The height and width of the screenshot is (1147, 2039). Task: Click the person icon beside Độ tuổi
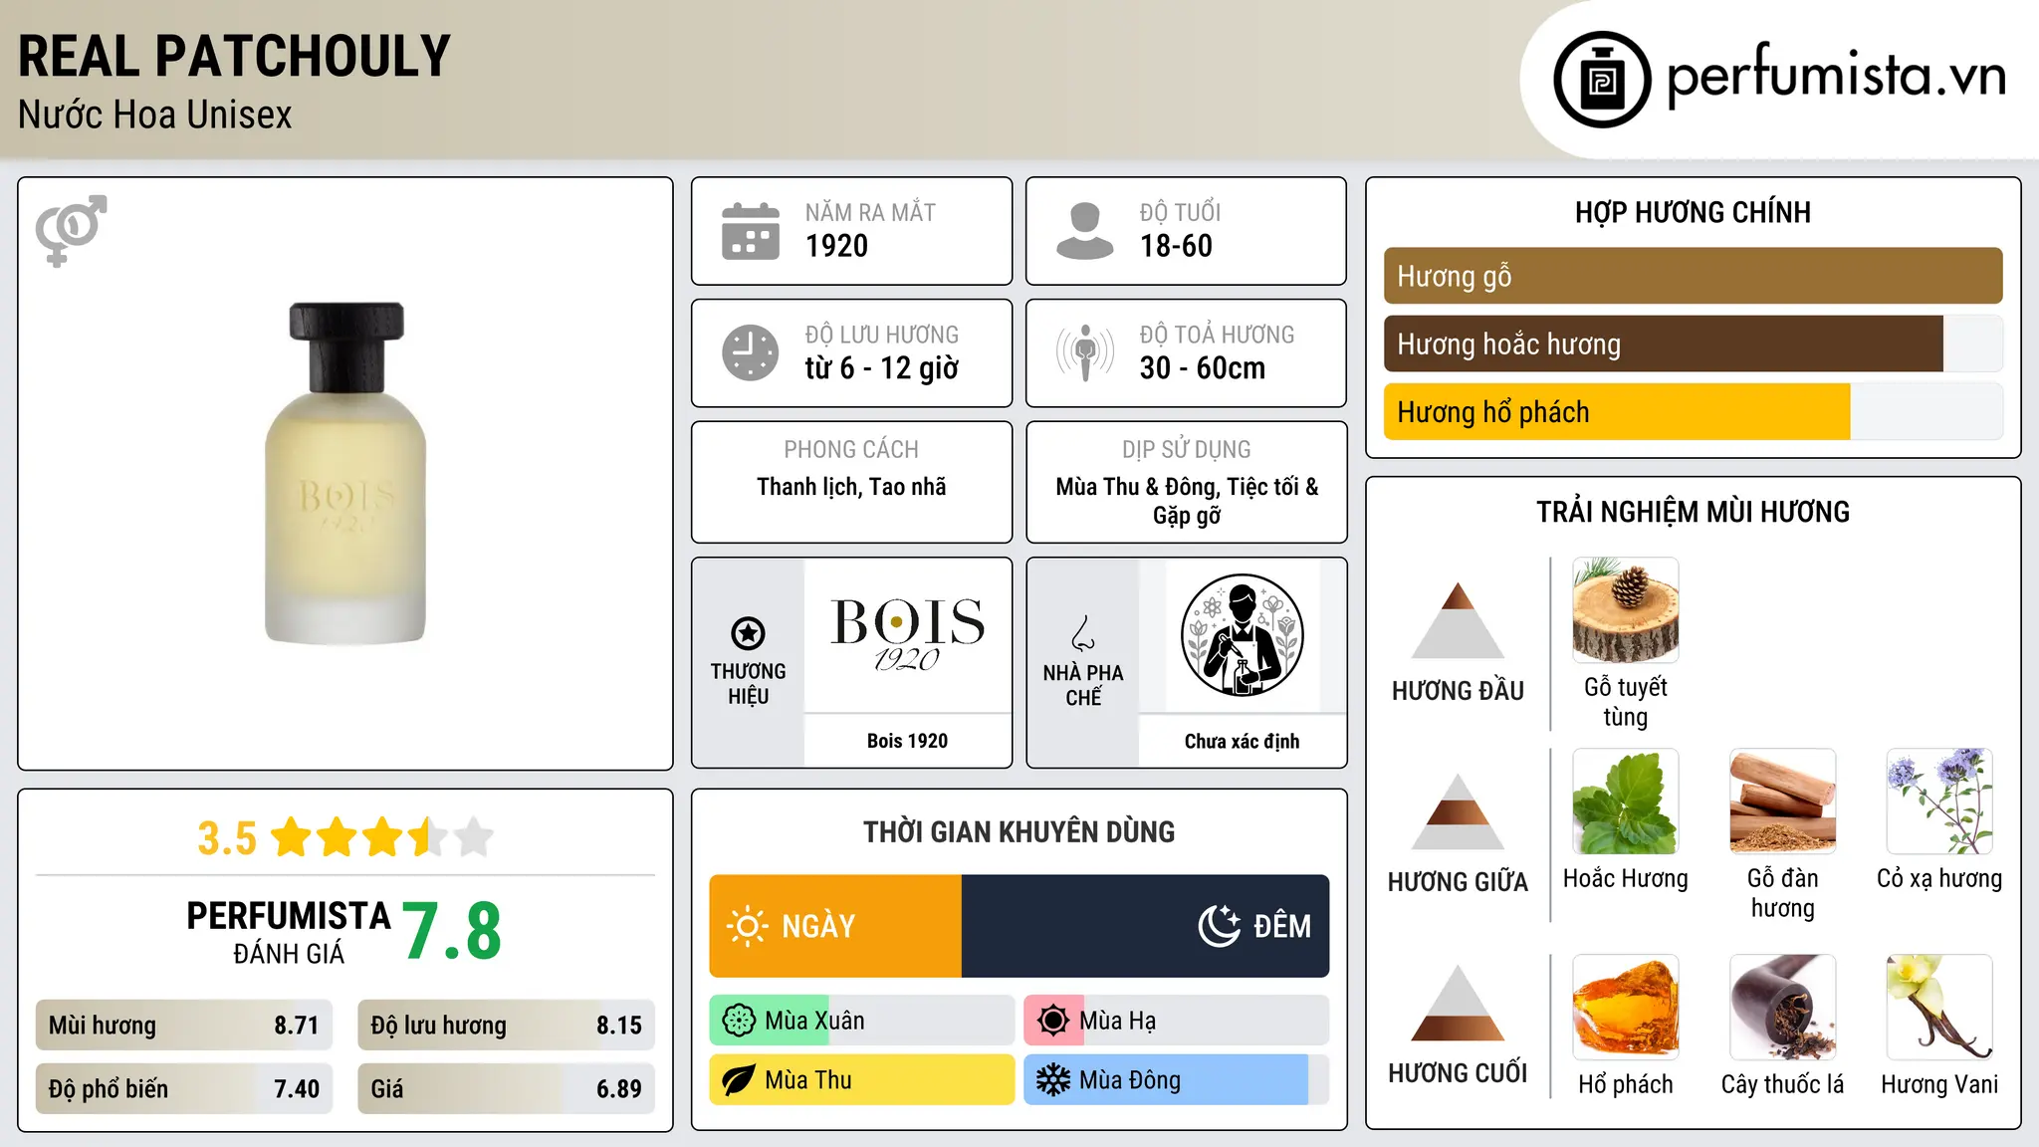[1085, 231]
